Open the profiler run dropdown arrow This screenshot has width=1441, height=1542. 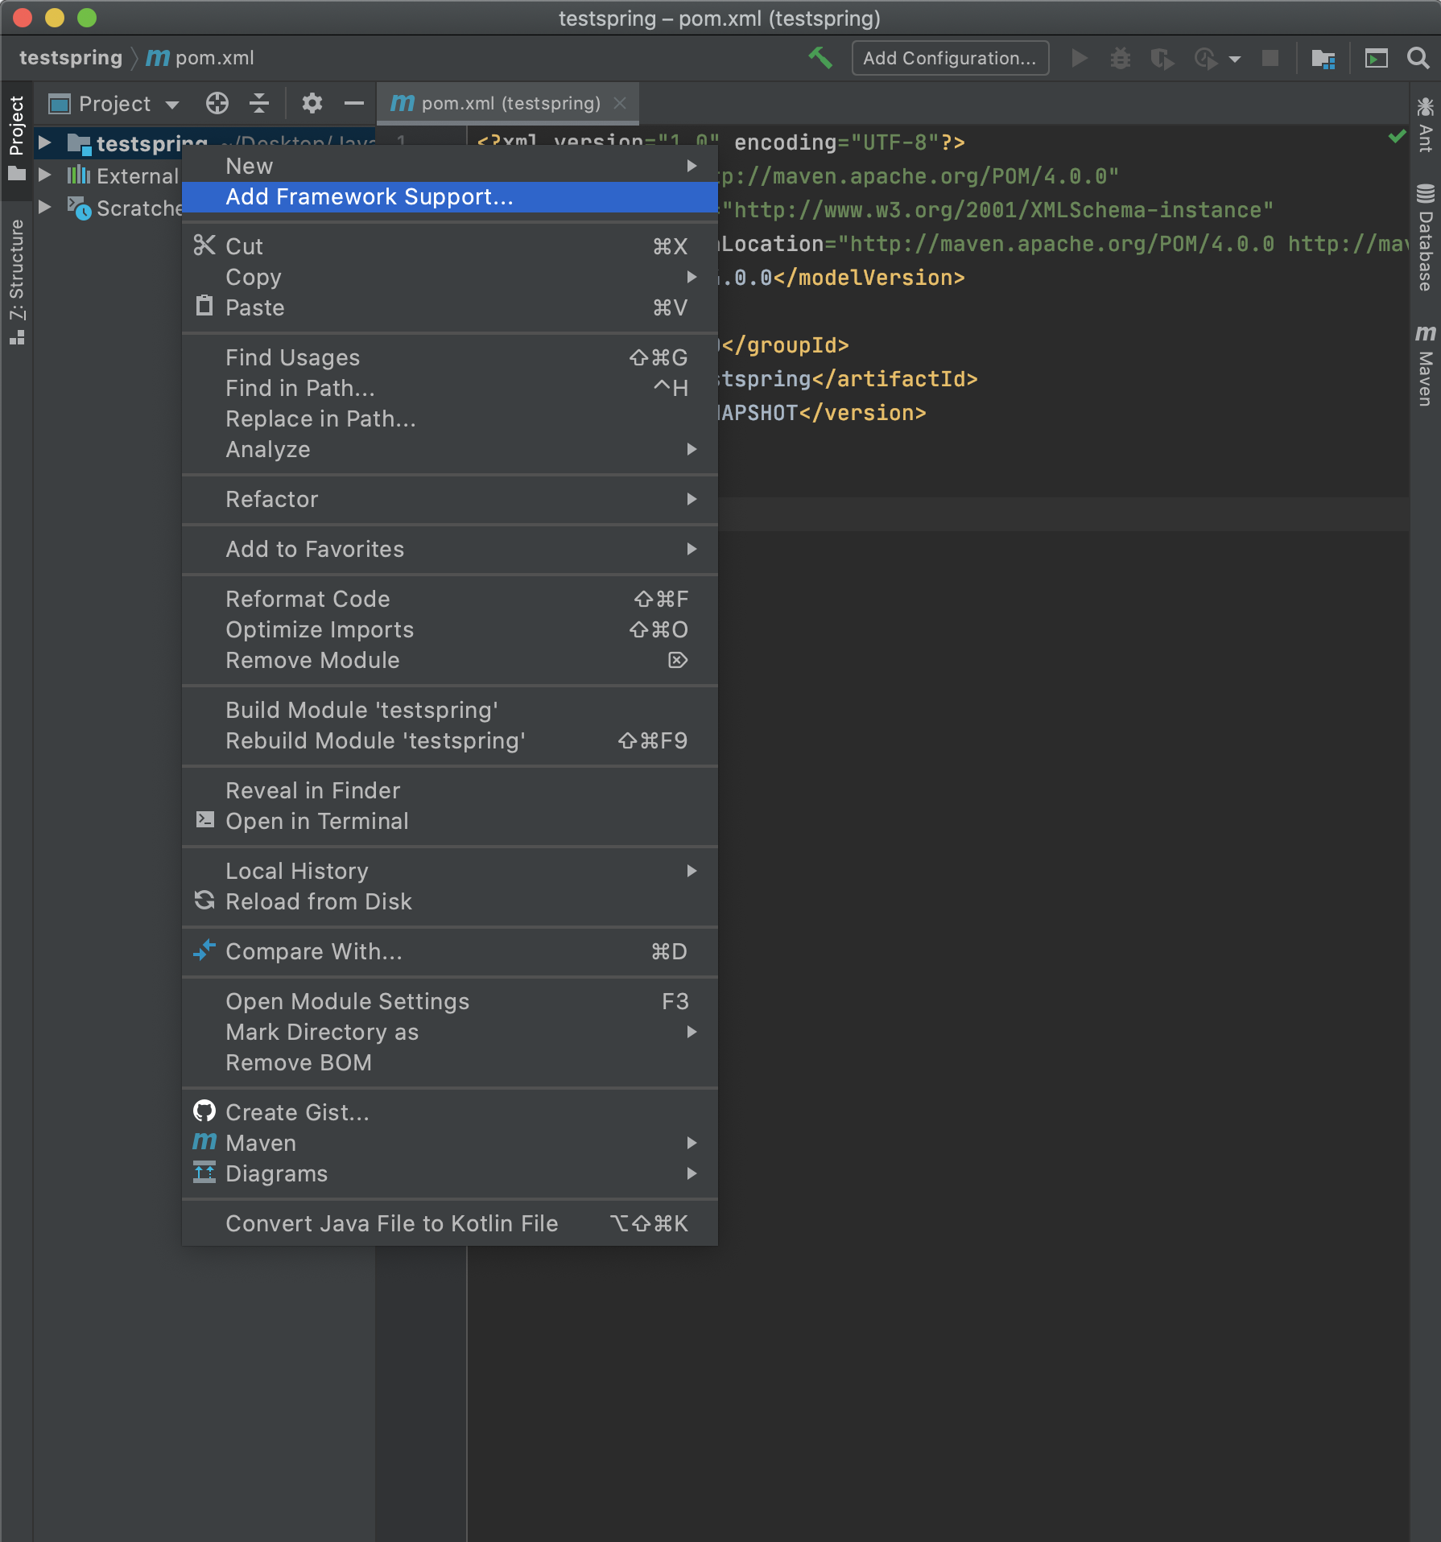pos(1235,59)
